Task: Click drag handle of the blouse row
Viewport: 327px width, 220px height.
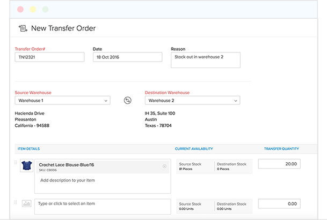Action: pyautogui.click(x=15, y=163)
